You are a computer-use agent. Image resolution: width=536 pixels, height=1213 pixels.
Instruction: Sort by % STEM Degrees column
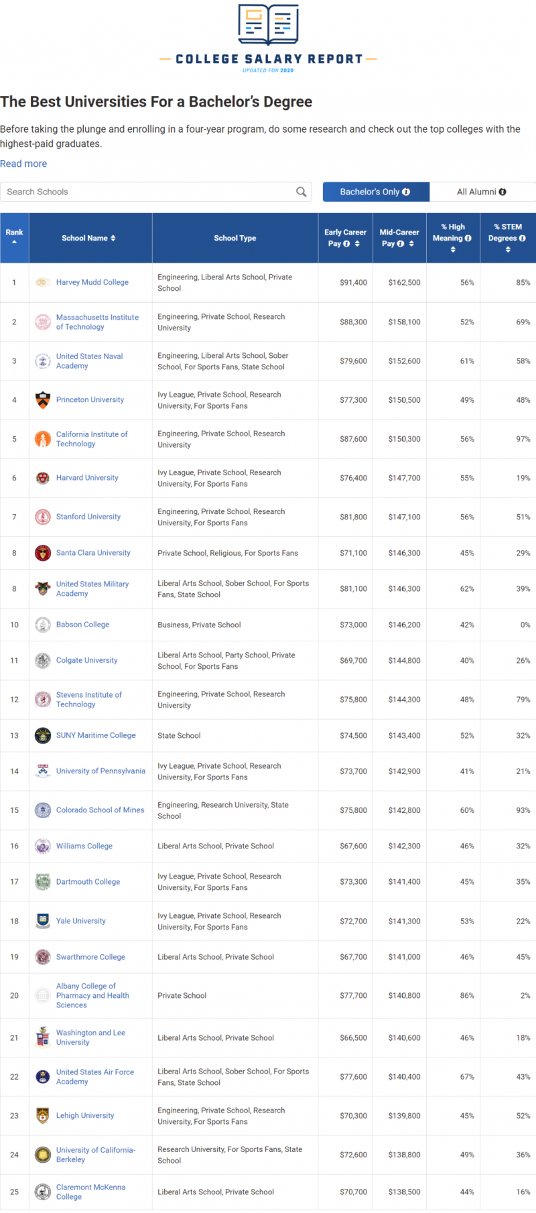[x=508, y=249]
